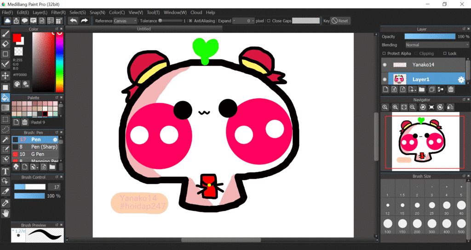Open the Select menu
Screen dimensions: 471x250
coord(77,12)
